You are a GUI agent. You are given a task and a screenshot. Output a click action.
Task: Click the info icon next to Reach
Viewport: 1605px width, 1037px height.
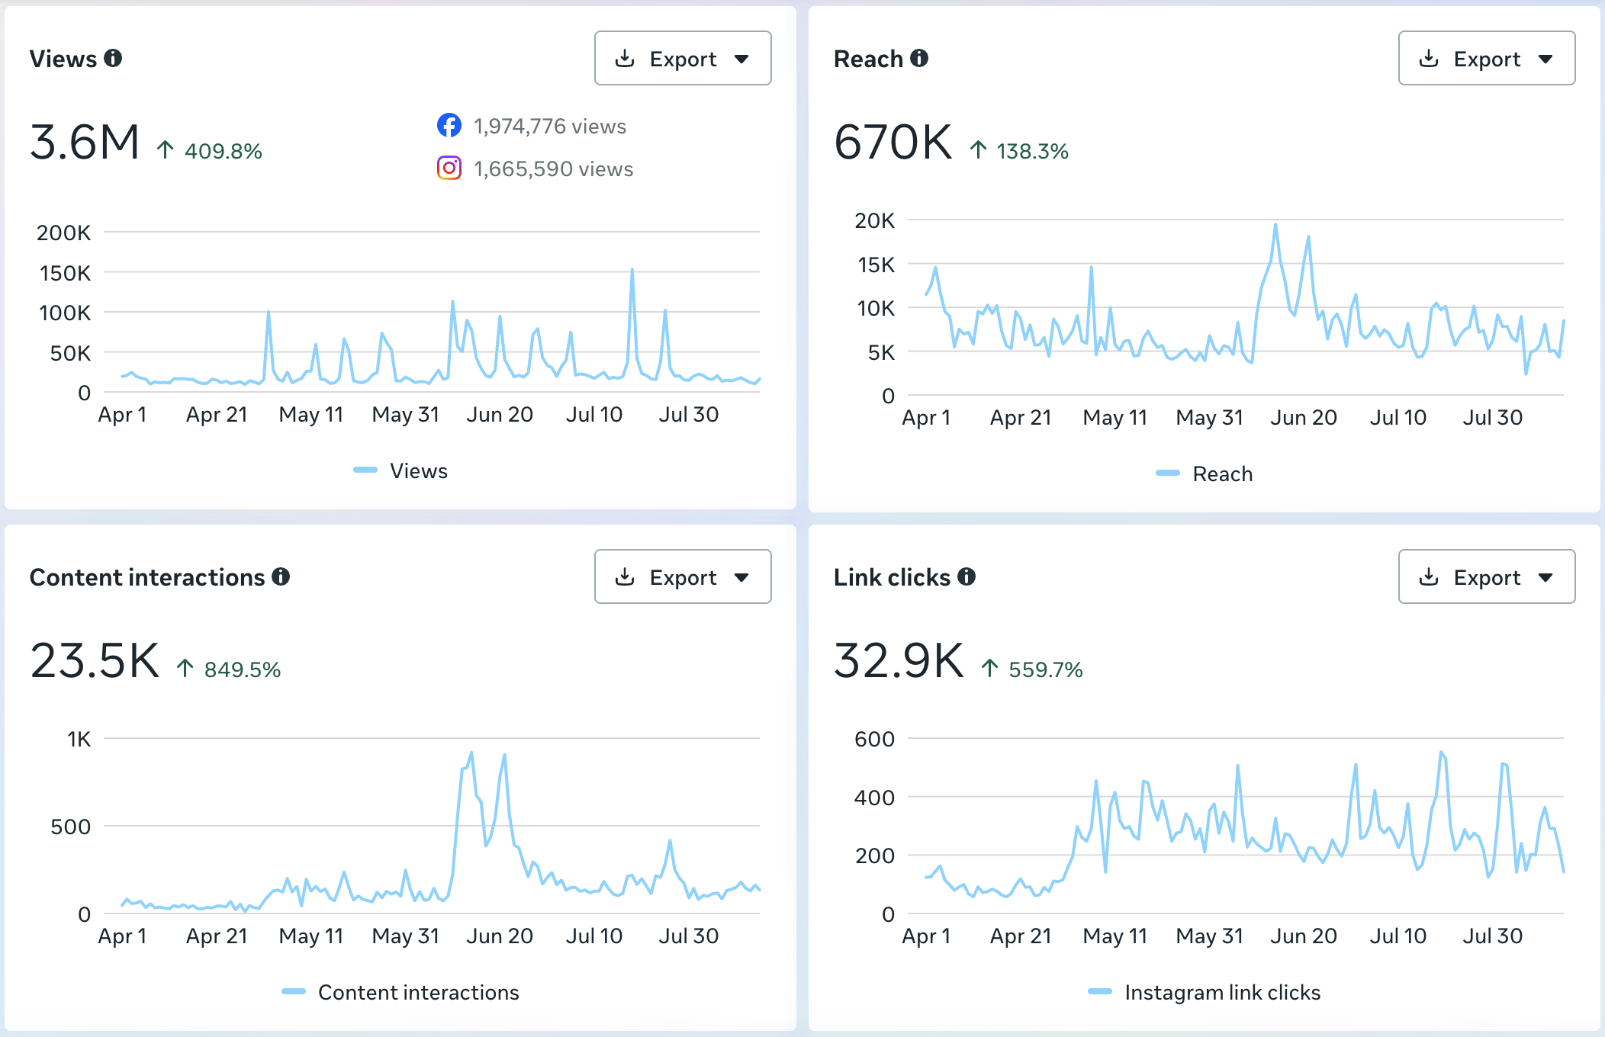[x=919, y=59]
